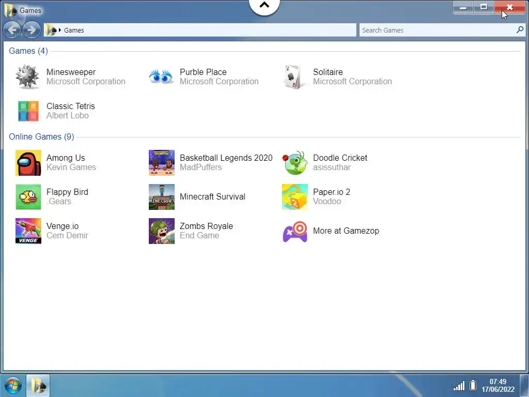Click the Online Games (9) group header
Viewport: 529px width, 397px height.
[x=41, y=136]
